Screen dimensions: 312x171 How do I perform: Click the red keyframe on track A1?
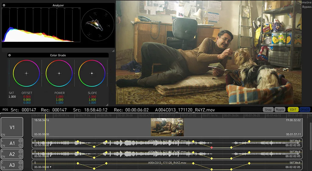coord(212,147)
